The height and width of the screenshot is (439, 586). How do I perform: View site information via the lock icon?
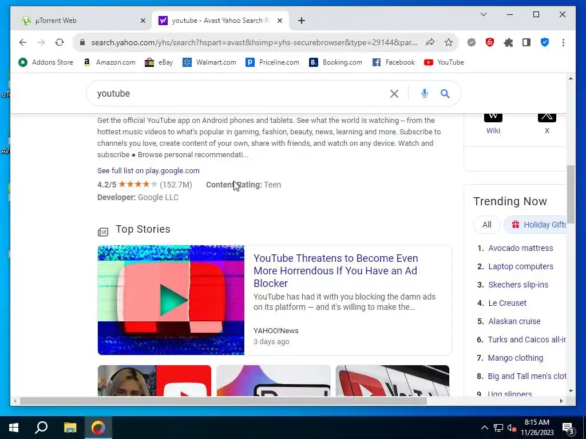pyautogui.click(x=82, y=42)
